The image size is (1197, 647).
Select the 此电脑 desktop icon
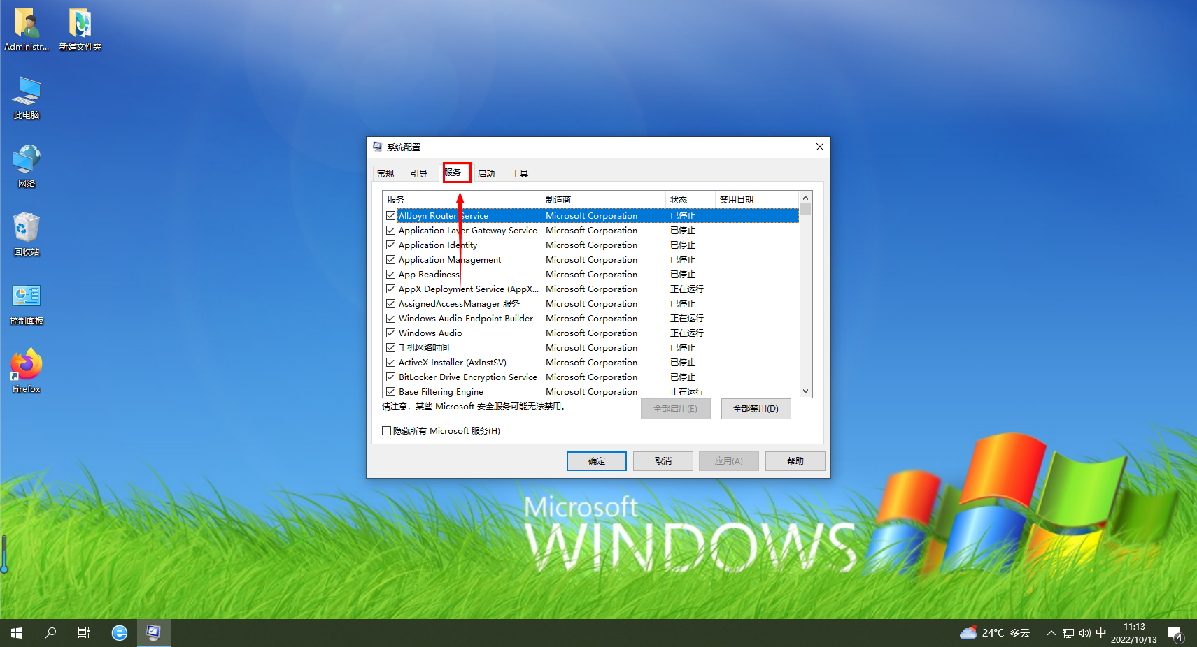27,98
